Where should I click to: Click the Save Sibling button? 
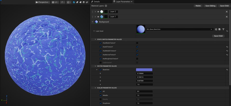210,6
